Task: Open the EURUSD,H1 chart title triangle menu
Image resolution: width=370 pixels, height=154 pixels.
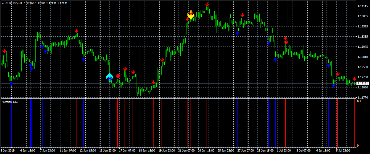Action: point(3,3)
